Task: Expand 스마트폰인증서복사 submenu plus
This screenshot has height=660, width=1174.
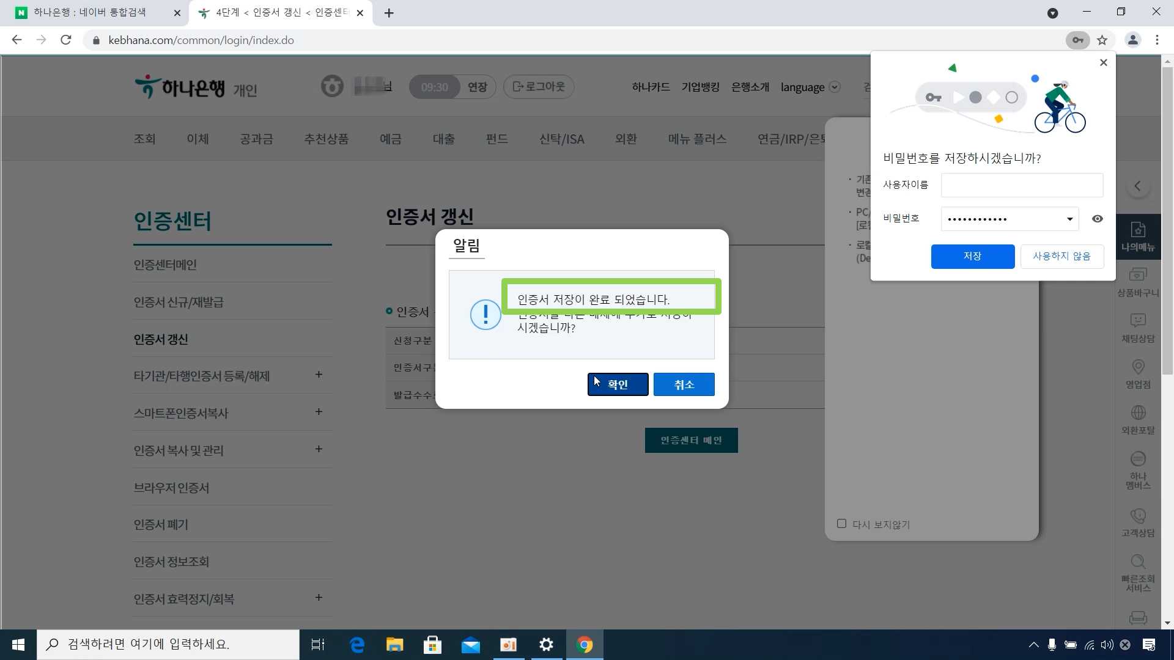Action: tap(319, 412)
